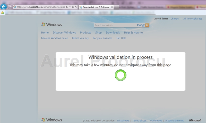The height and width of the screenshot is (123, 206).
Task: Open the Products menu item
Action: point(85,33)
